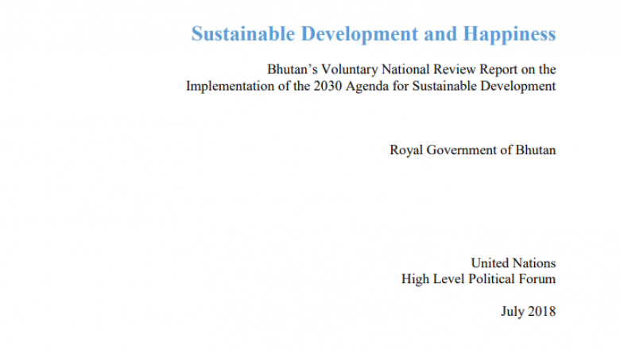Click the 'United Nations' text line
The height and width of the screenshot is (350, 620).
point(513,263)
